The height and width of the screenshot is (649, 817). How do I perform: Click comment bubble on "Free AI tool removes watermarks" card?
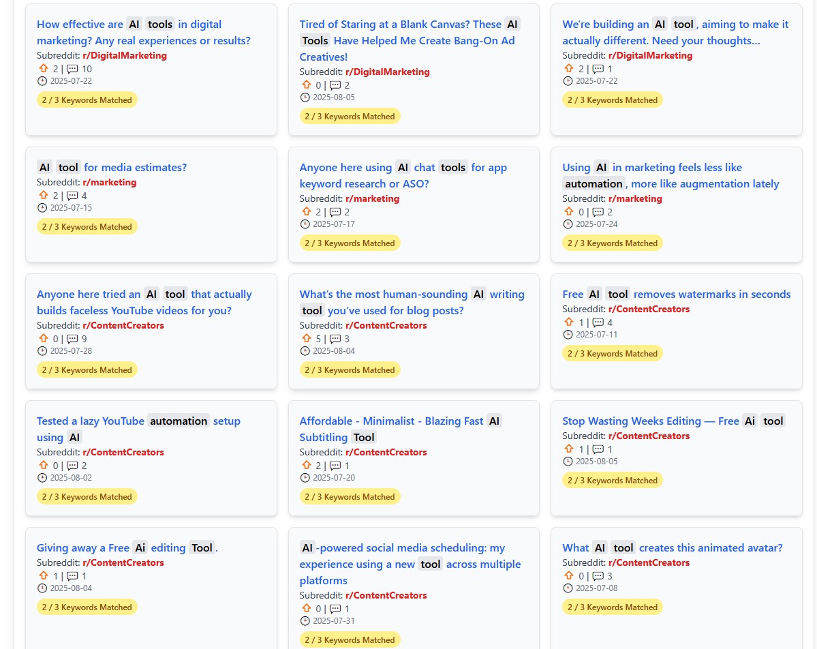pos(598,322)
